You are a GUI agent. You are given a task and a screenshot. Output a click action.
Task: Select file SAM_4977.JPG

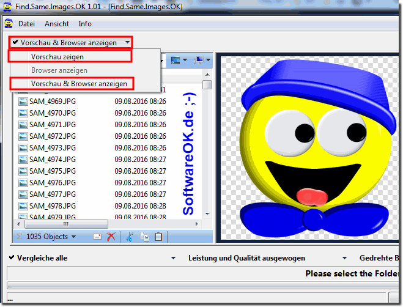click(53, 194)
